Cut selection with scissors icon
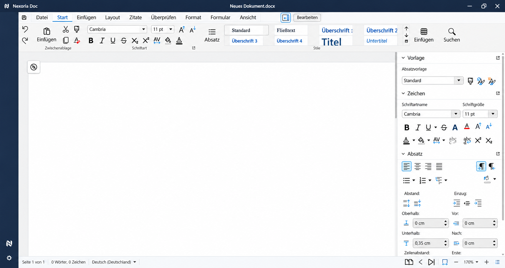The height and width of the screenshot is (268, 505). tap(66, 29)
